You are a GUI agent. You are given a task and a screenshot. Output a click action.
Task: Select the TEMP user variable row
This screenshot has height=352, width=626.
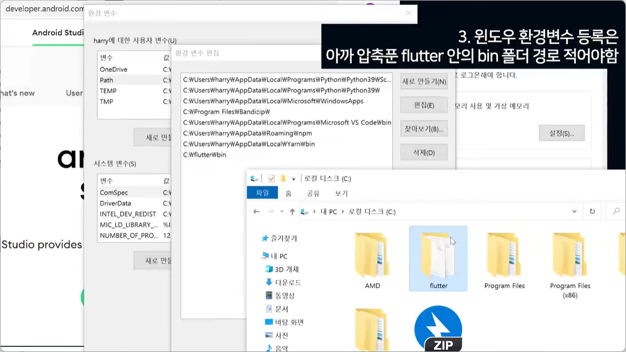click(134, 91)
